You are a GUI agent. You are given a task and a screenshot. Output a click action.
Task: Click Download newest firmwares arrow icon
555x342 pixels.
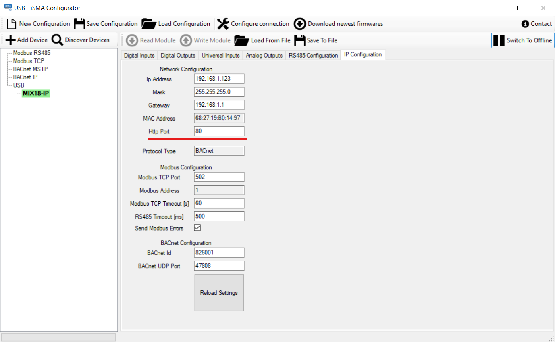tap(300, 24)
